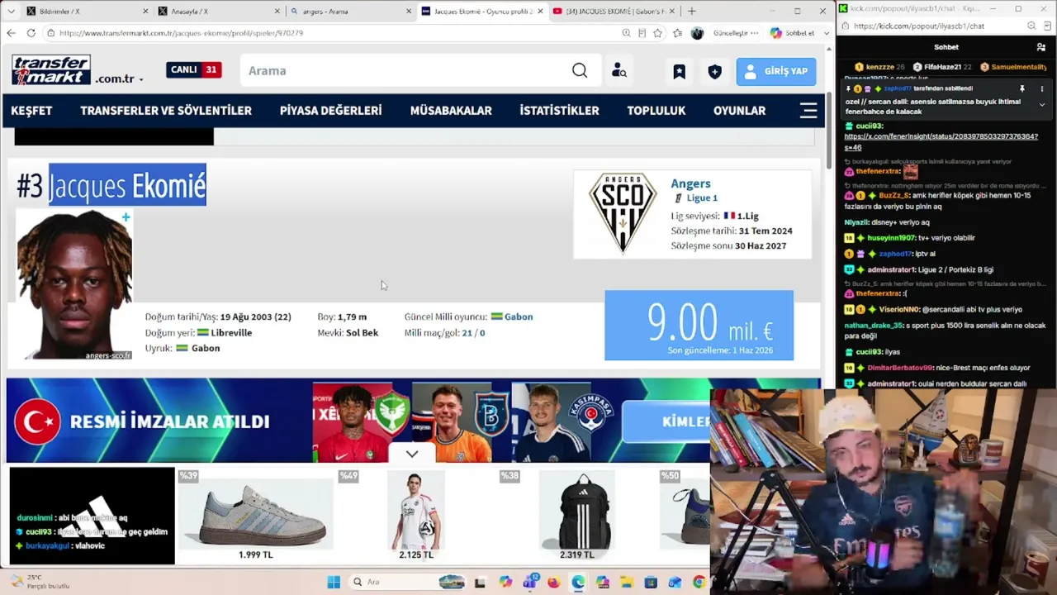Screen dimensions: 1057x595
Task: Open the MÜSABAKALAR menu
Action: [451, 111]
